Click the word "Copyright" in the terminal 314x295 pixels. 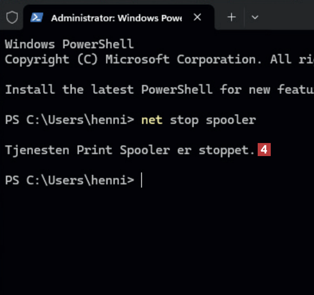(37, 60)
